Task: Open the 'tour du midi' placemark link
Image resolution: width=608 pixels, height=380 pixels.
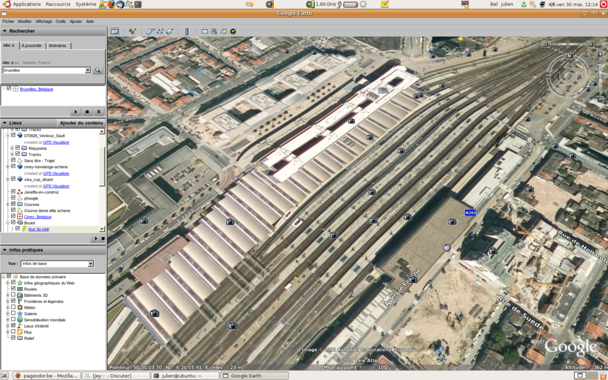Action: tap(39, 229)
